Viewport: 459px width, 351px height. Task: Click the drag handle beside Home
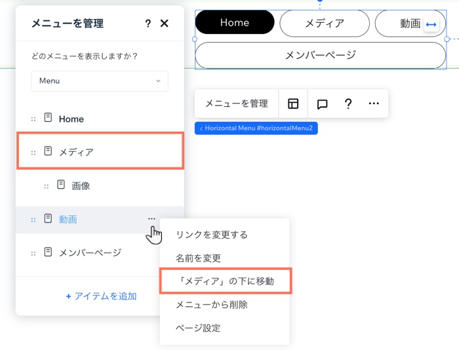[x=33, y=119]
